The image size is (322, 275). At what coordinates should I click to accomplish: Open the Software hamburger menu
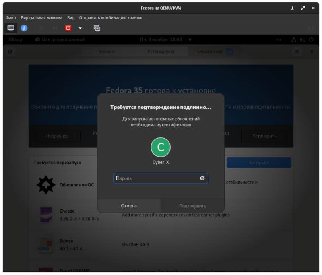pos(297,52)
